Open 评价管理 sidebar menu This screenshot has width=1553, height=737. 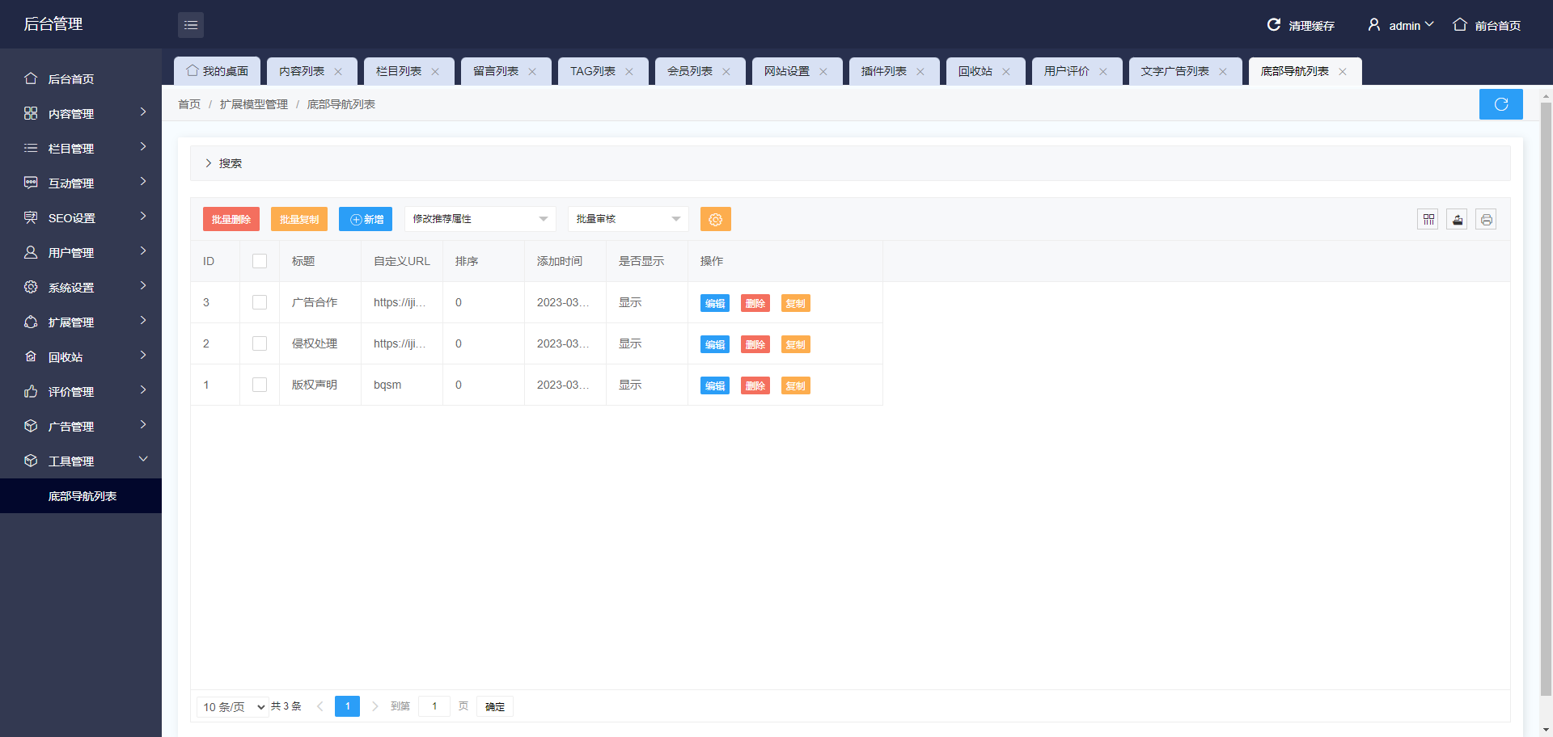81,391
